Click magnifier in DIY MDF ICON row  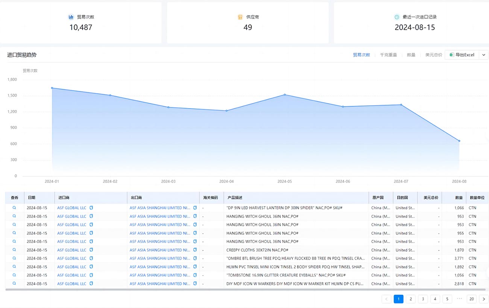click(14, 284)
